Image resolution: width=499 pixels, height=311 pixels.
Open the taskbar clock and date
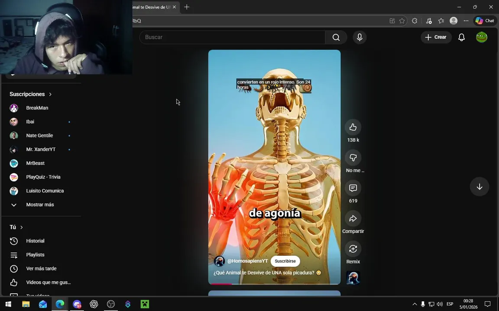pyautogui.click(x=468, y=304)
